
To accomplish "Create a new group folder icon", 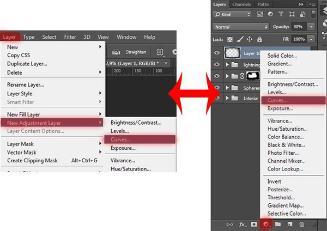I will point(278,224).
